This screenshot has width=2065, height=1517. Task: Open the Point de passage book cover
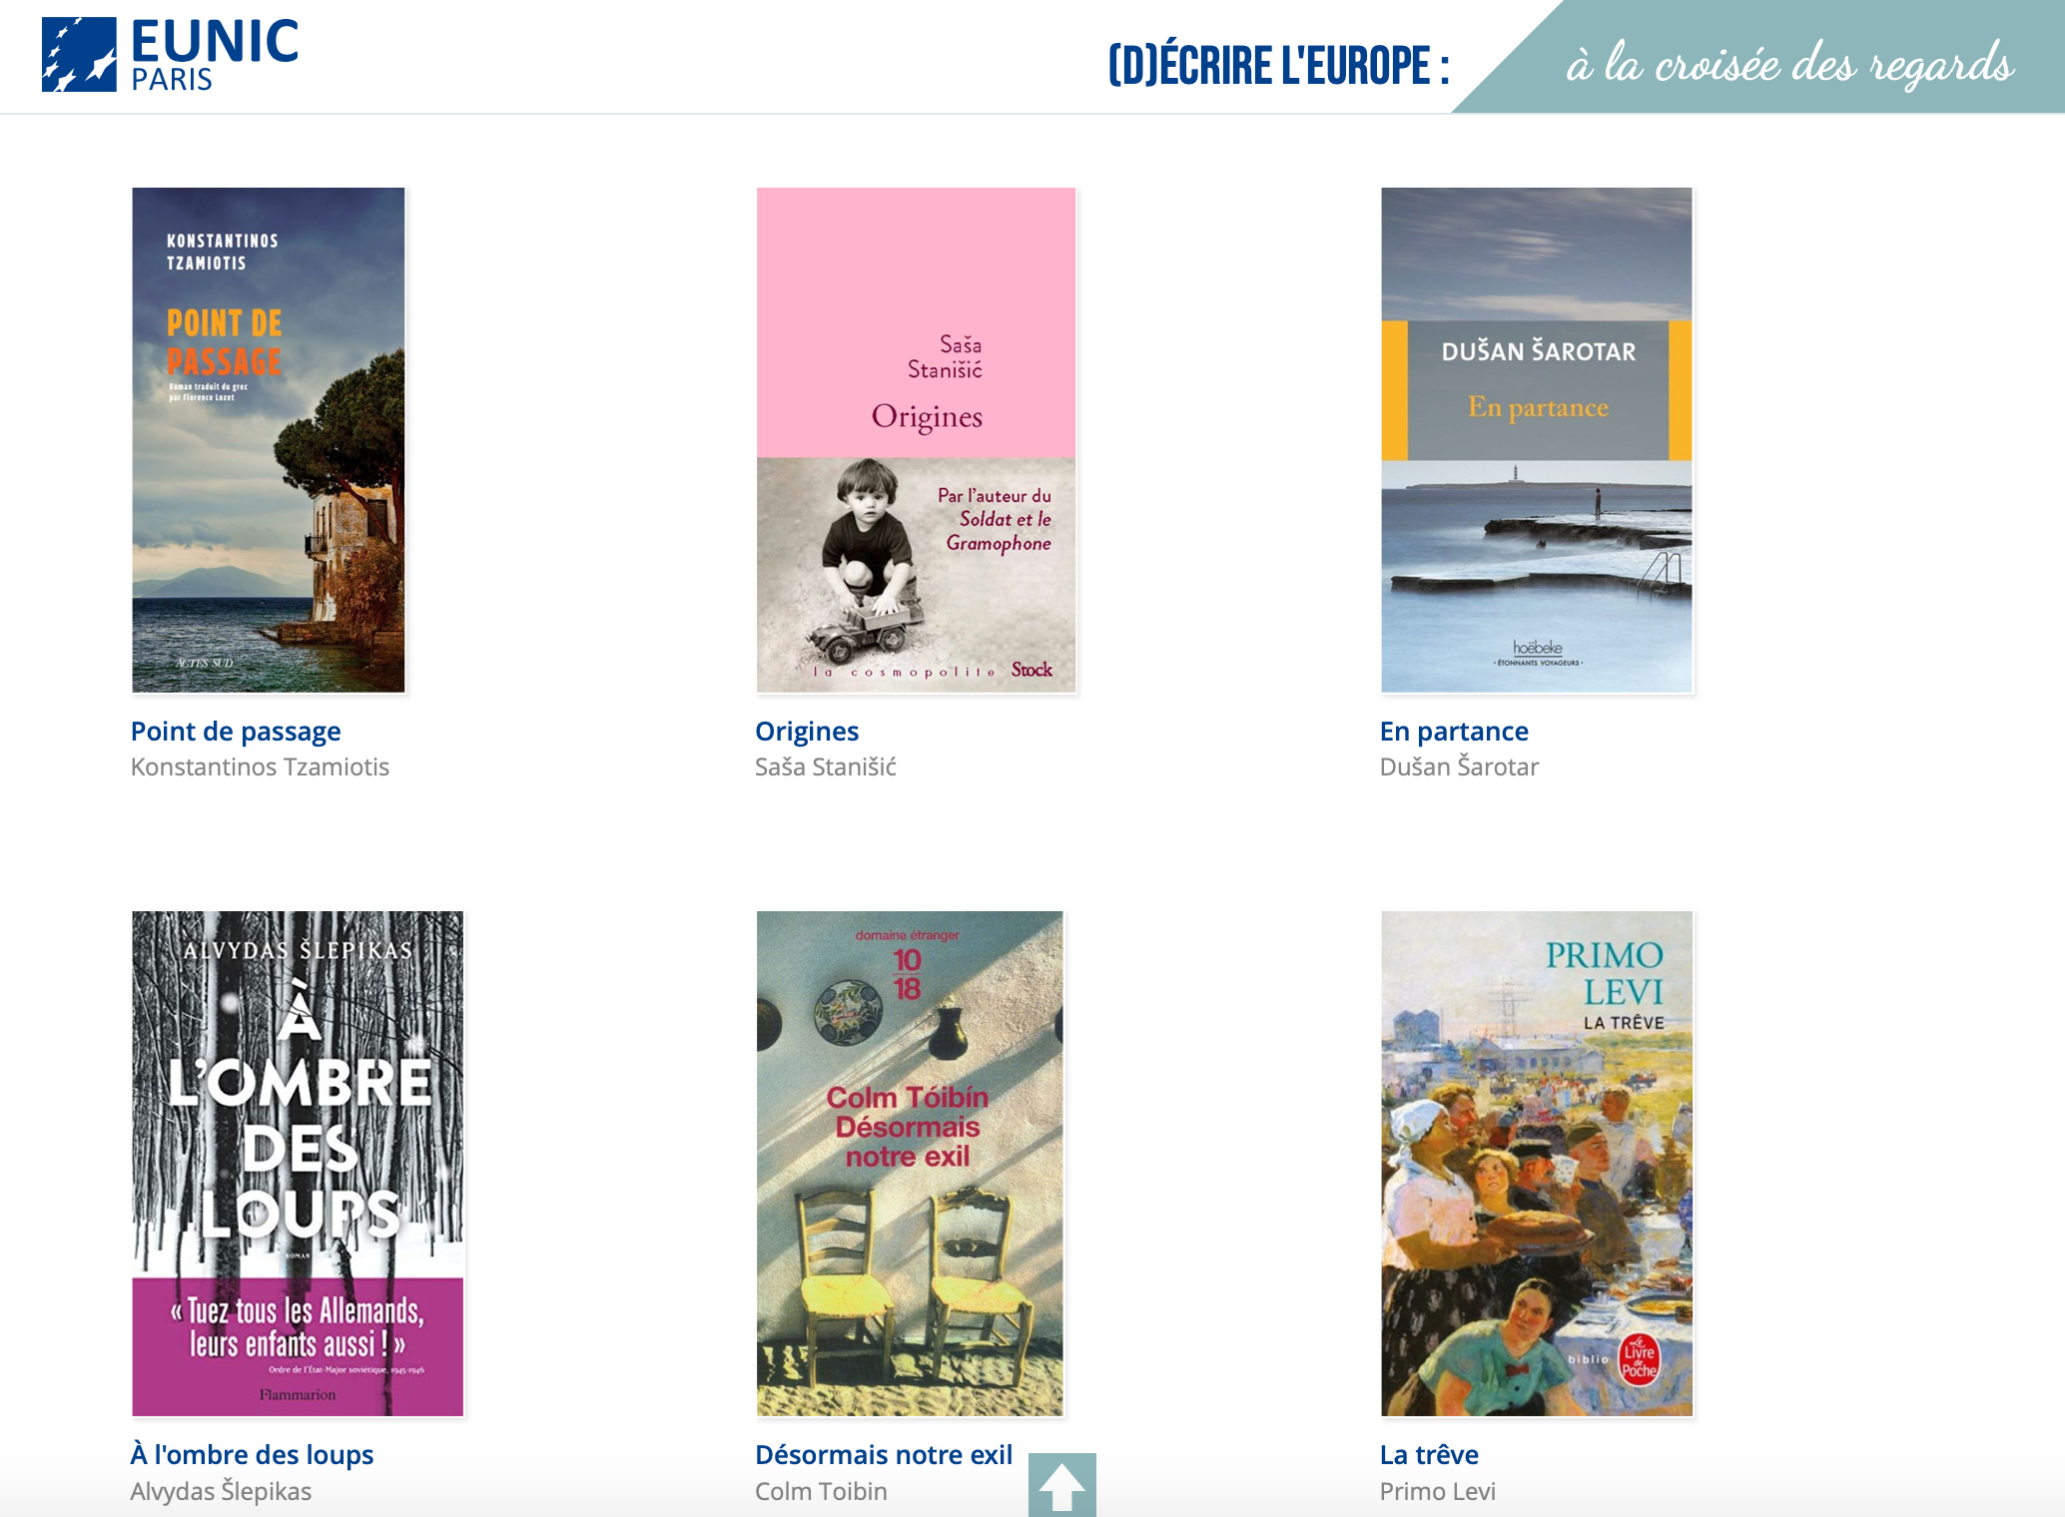pyautogui.click(x=269, y=440)
